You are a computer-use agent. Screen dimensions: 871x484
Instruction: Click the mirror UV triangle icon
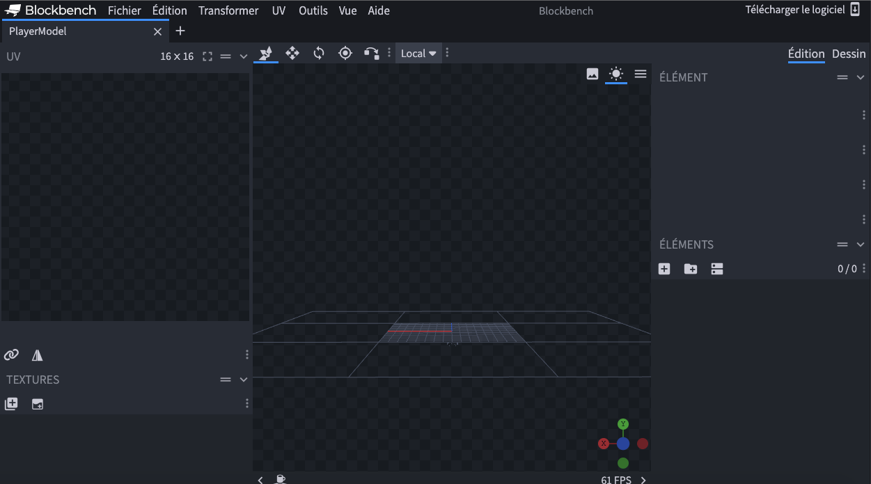[38, 355]
